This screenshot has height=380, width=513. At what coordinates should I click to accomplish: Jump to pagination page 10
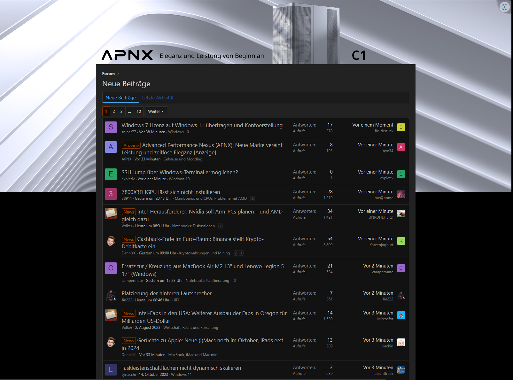pos(139,111)
